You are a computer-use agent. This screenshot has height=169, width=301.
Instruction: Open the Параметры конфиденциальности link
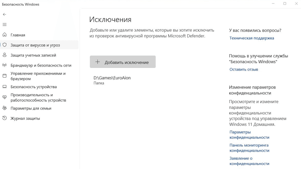pyautogui.click(x=249, y=135)
